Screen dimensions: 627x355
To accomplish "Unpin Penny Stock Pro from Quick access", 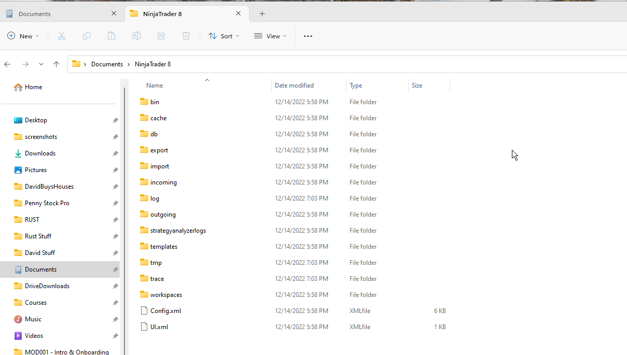I will pyautogui.click(x=115, y=203).
